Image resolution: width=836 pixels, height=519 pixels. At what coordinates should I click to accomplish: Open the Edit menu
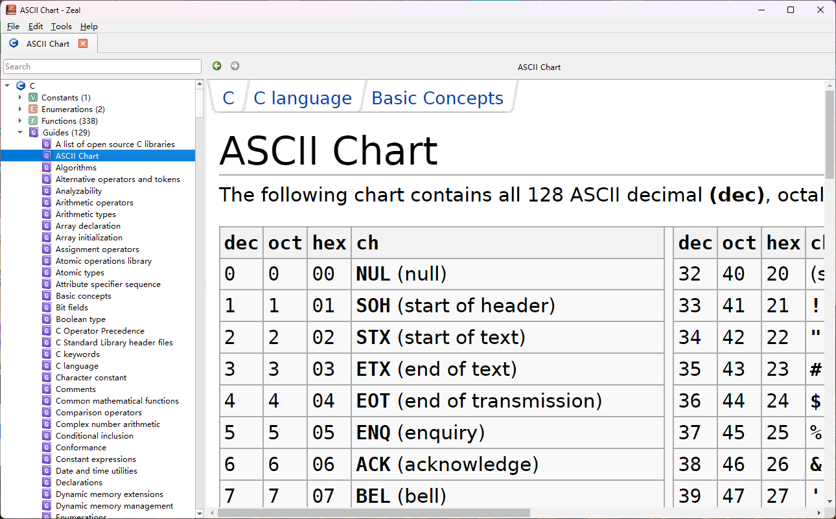(36, 27)
